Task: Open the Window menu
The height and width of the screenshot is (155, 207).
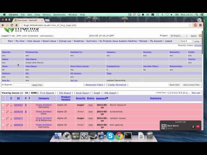Action: point(72,15)
